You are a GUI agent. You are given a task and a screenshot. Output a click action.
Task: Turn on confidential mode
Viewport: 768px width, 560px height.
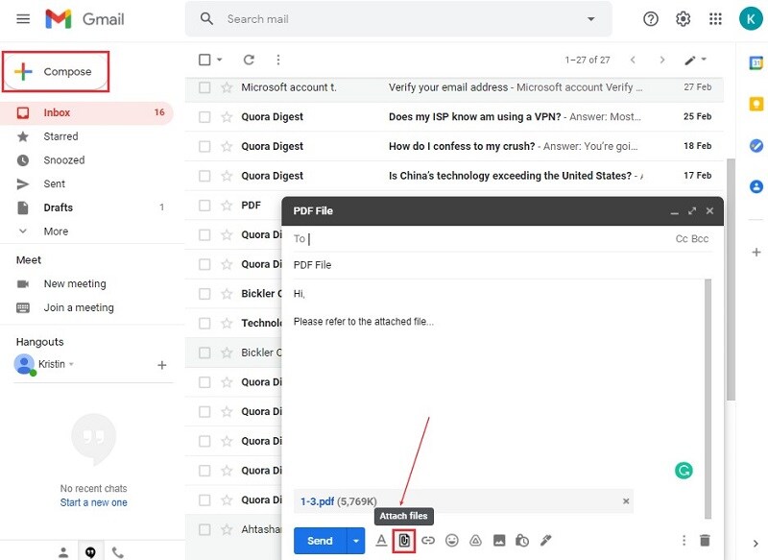(521, 541)
